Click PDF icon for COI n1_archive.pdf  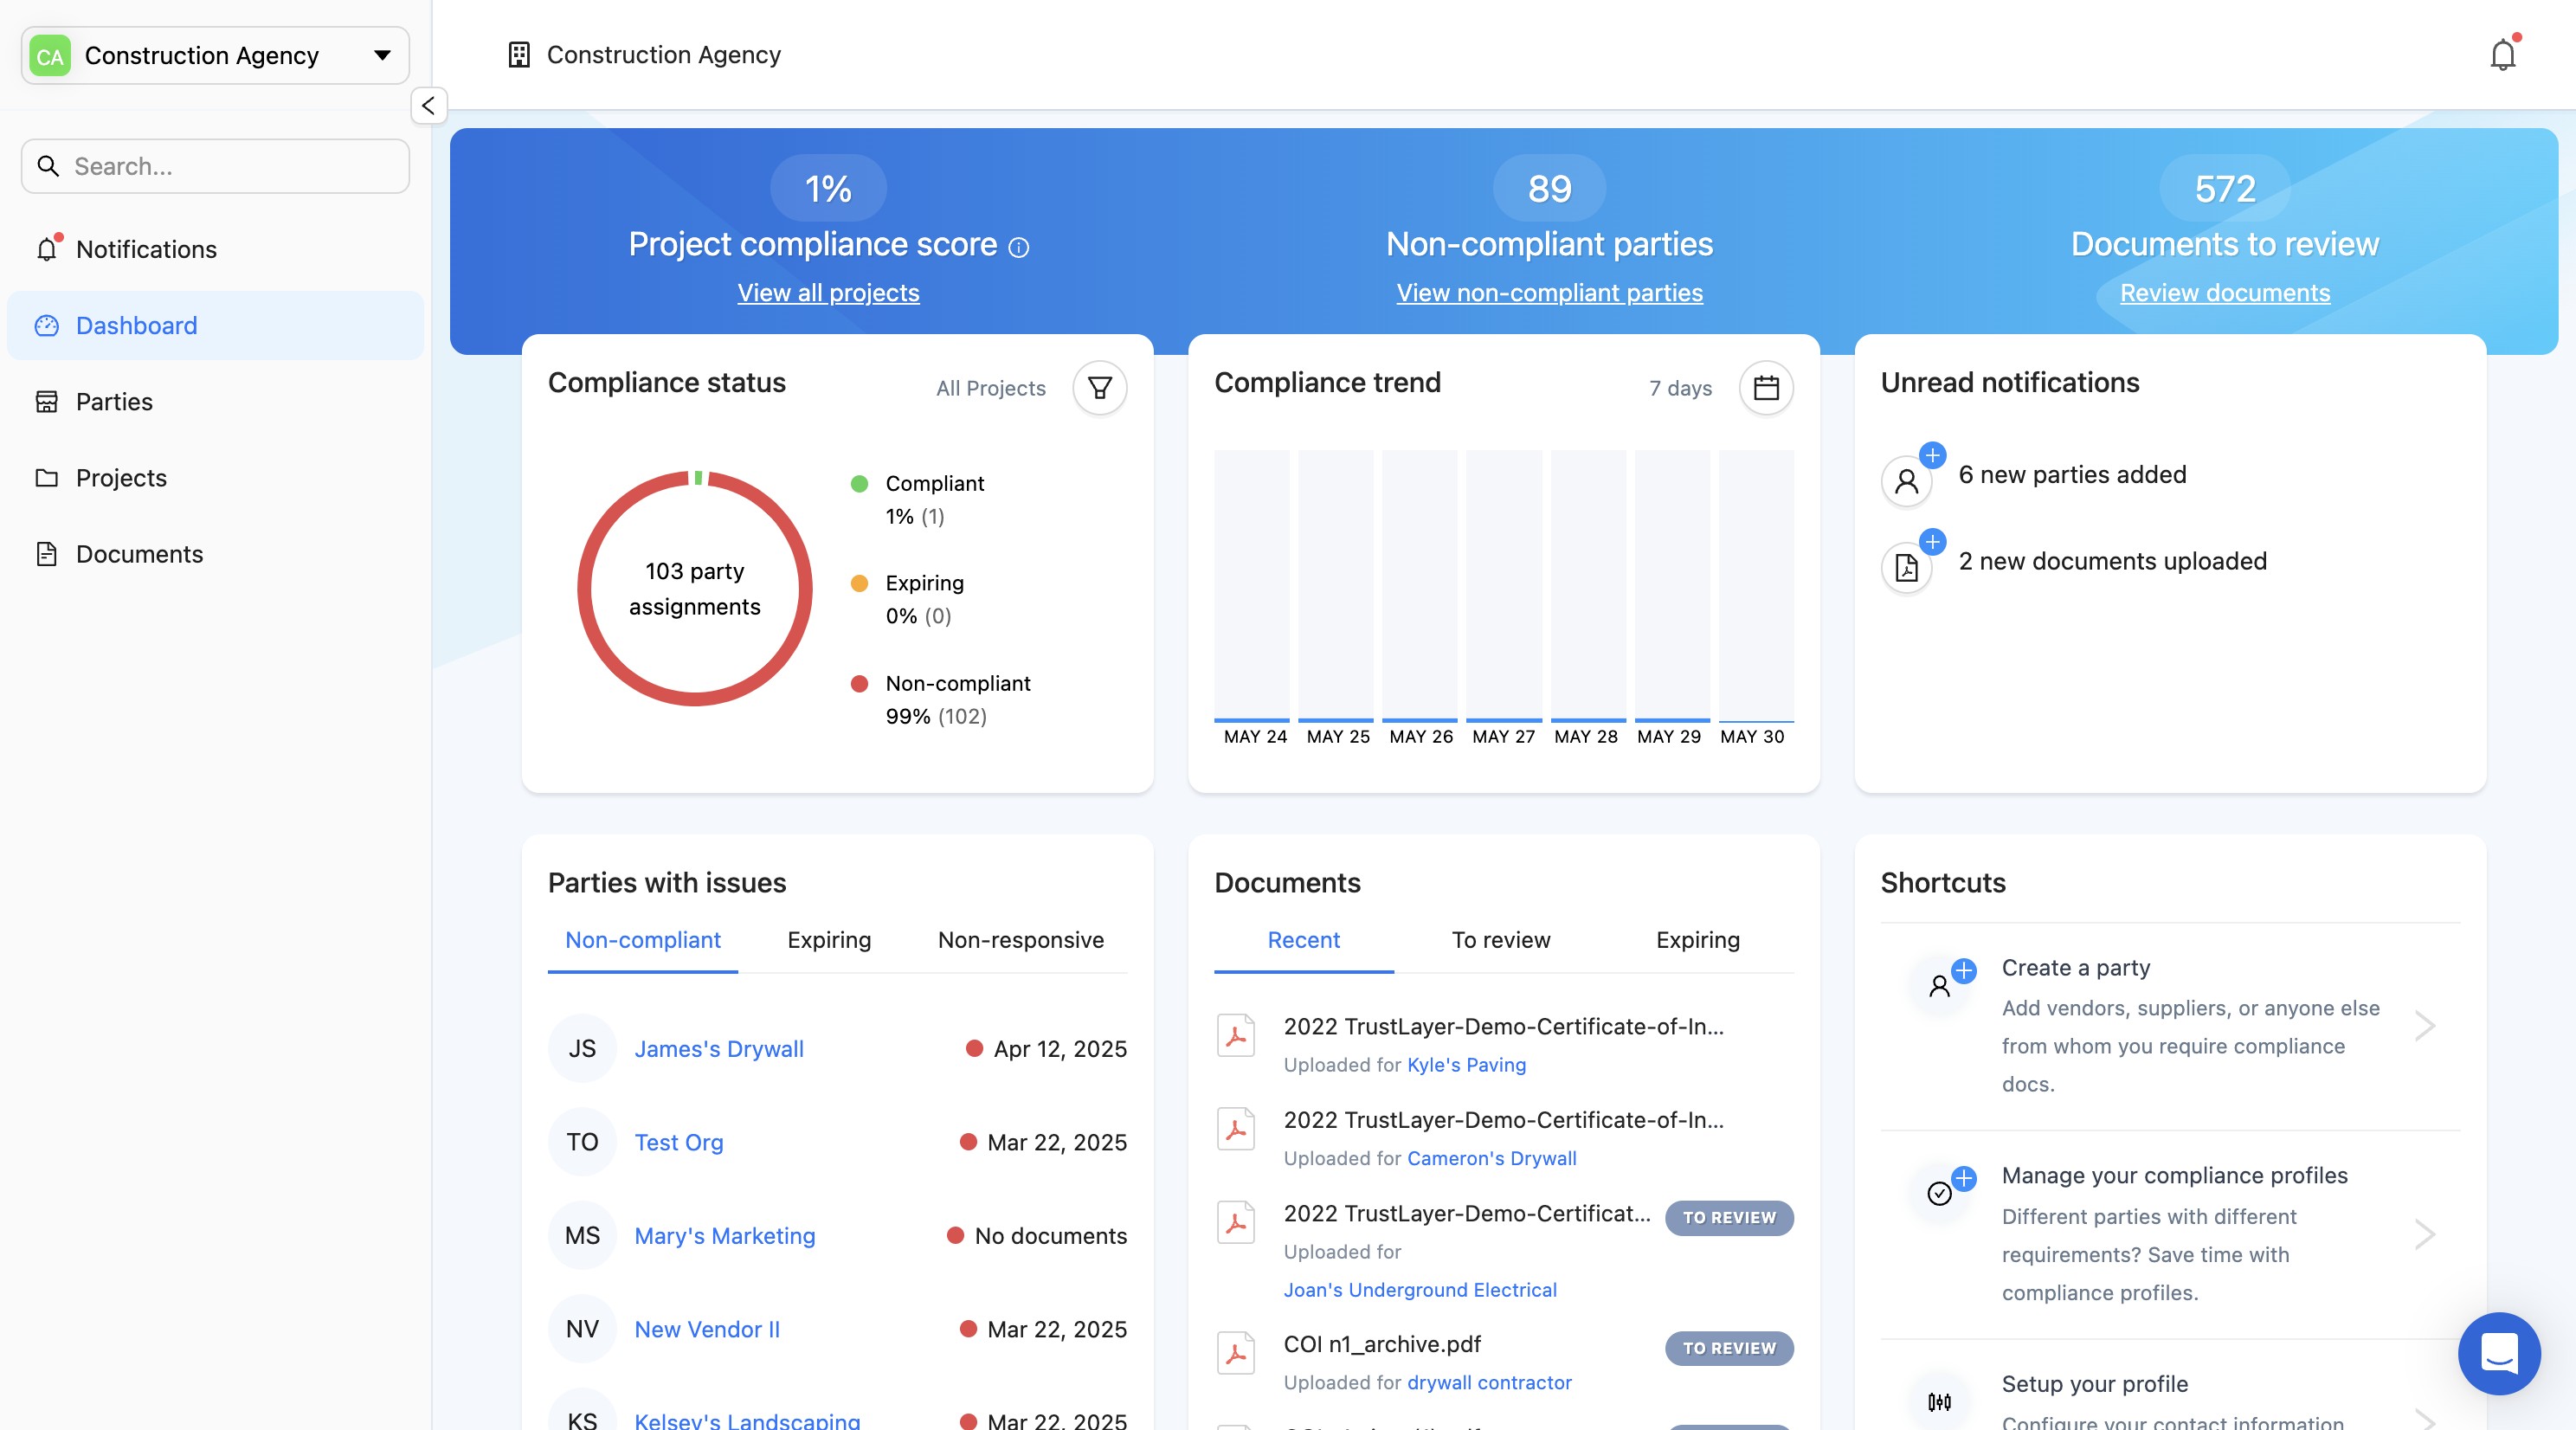click(x=1236, y=1353)
